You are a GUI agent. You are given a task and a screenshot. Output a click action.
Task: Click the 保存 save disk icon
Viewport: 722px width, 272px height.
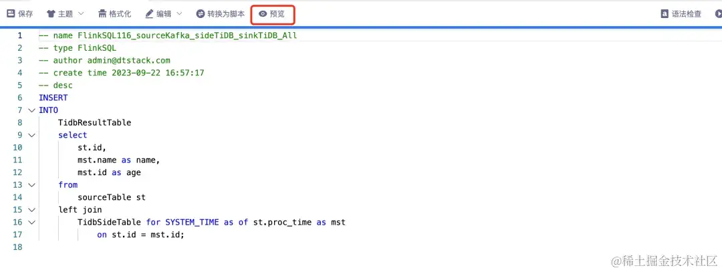pyautogui.click(x=11, y=14)
